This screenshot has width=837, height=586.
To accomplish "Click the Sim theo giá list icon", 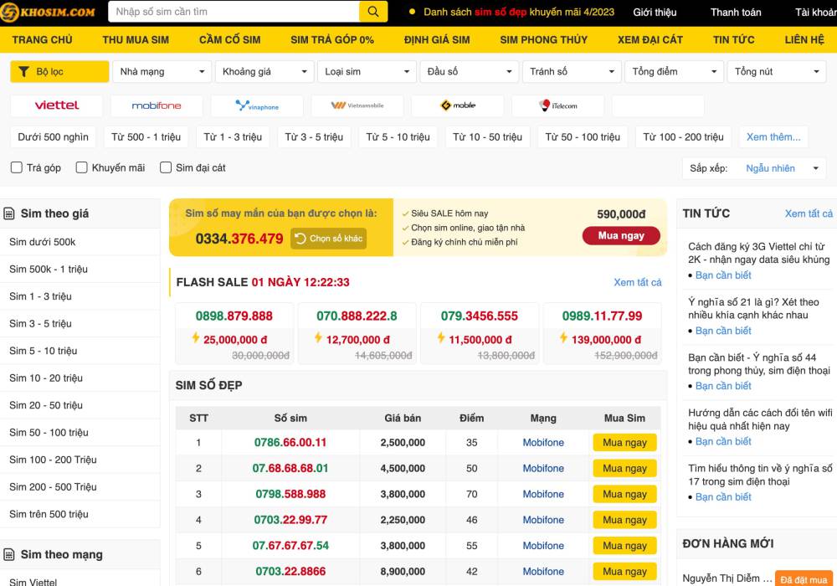I will click(9, 213).
